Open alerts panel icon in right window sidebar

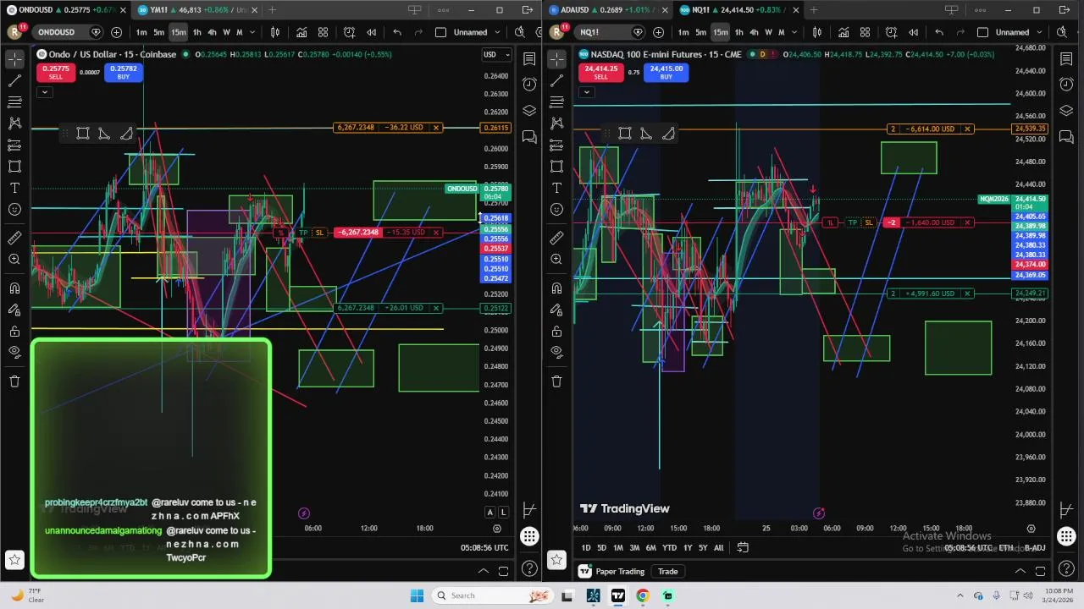pyautogui.click(x=1066, y=85)
